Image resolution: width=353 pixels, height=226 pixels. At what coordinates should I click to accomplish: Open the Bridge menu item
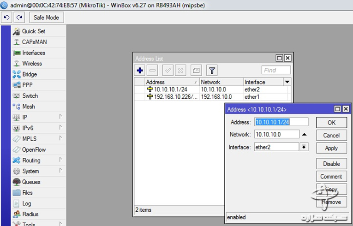tap(30, 74)
